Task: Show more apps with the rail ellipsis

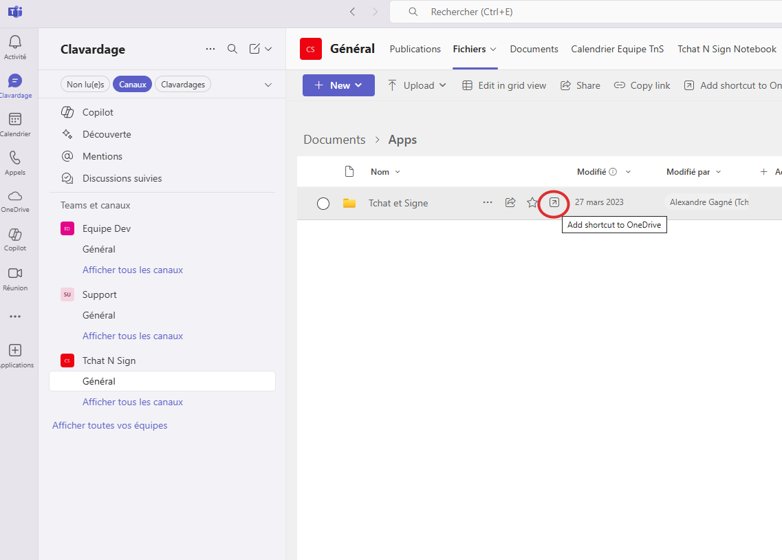Action: point(15,316)
